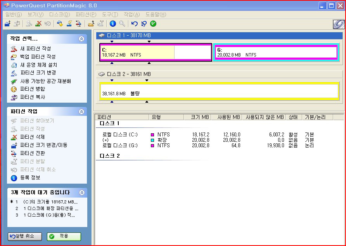Click the delete partition toolbar icon
346x246 pixels.
38,24
